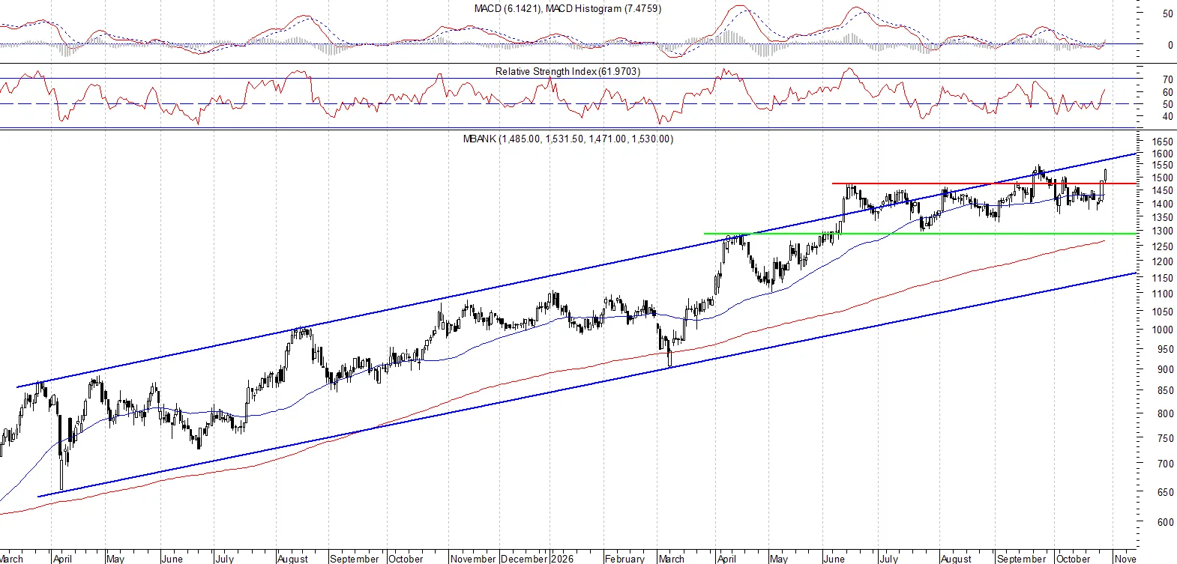Click the Relative Strength Index title
The width and height of the screenshot is (1177, 564).
coord(568,71)
